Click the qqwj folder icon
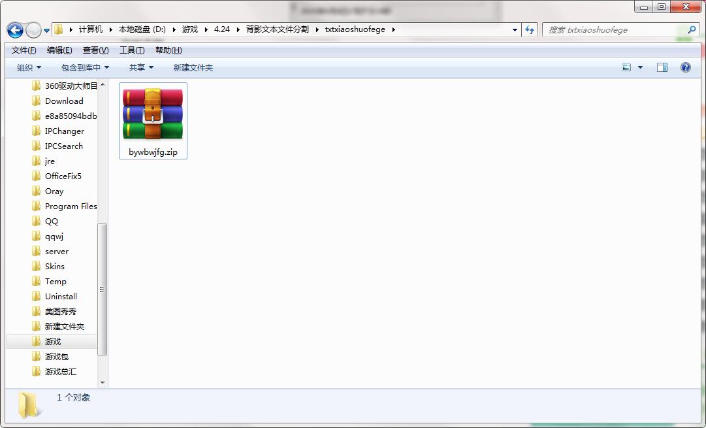 point(37,236)
